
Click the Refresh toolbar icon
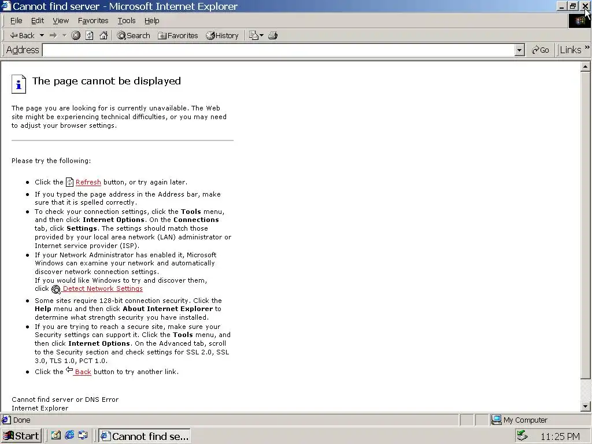pyautogui.click(x=90, y=35)
